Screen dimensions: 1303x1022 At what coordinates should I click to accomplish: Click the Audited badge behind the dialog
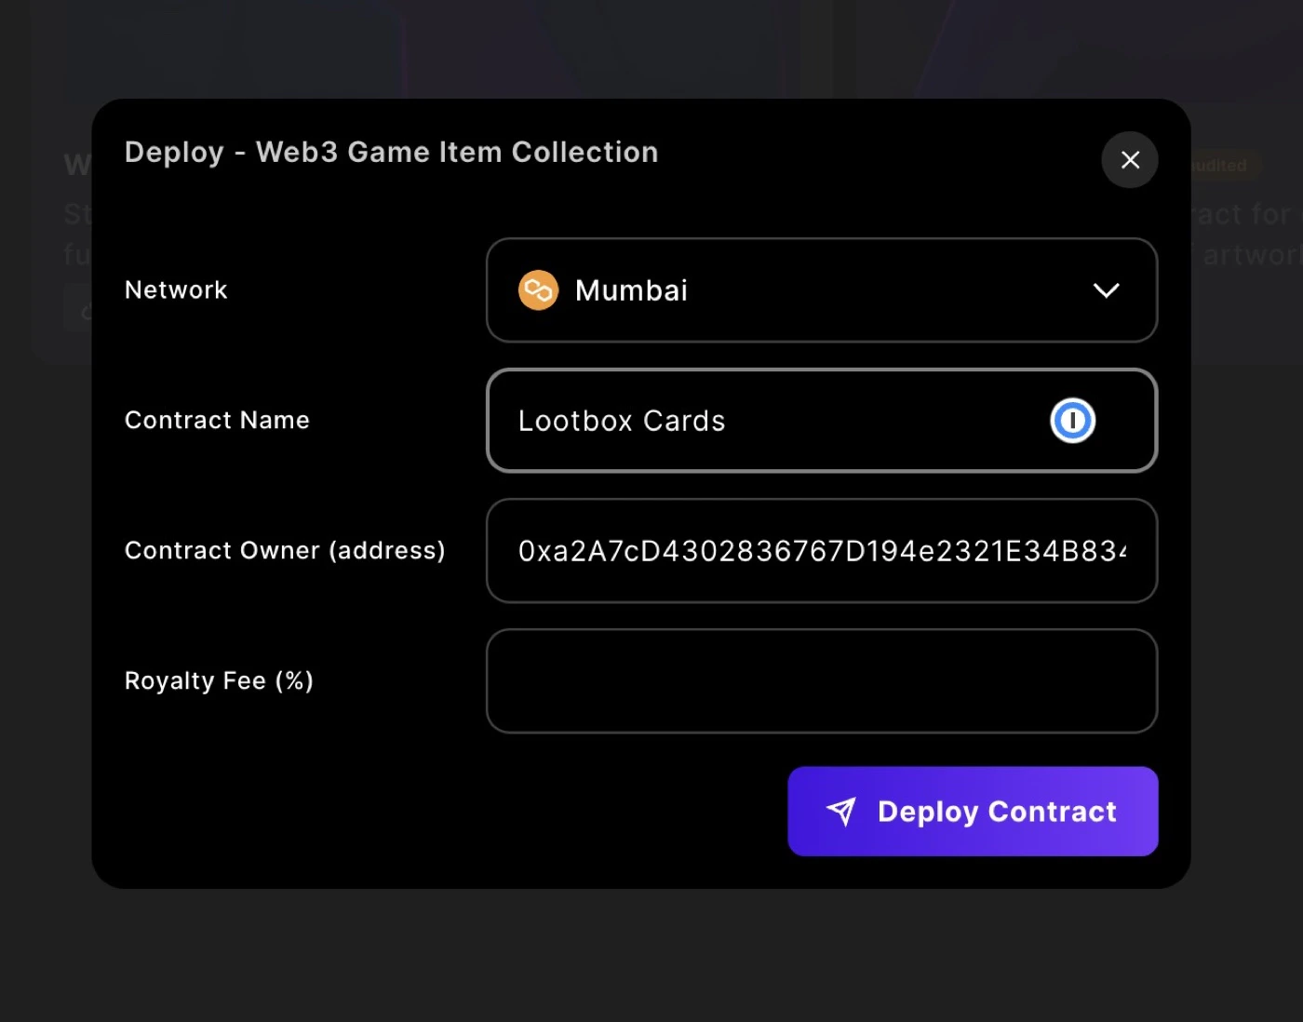(1215, 165)
